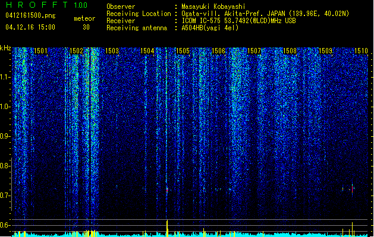Screen dimensions: 374x237
Task: Click the Observer label
Action: [121, 7]
